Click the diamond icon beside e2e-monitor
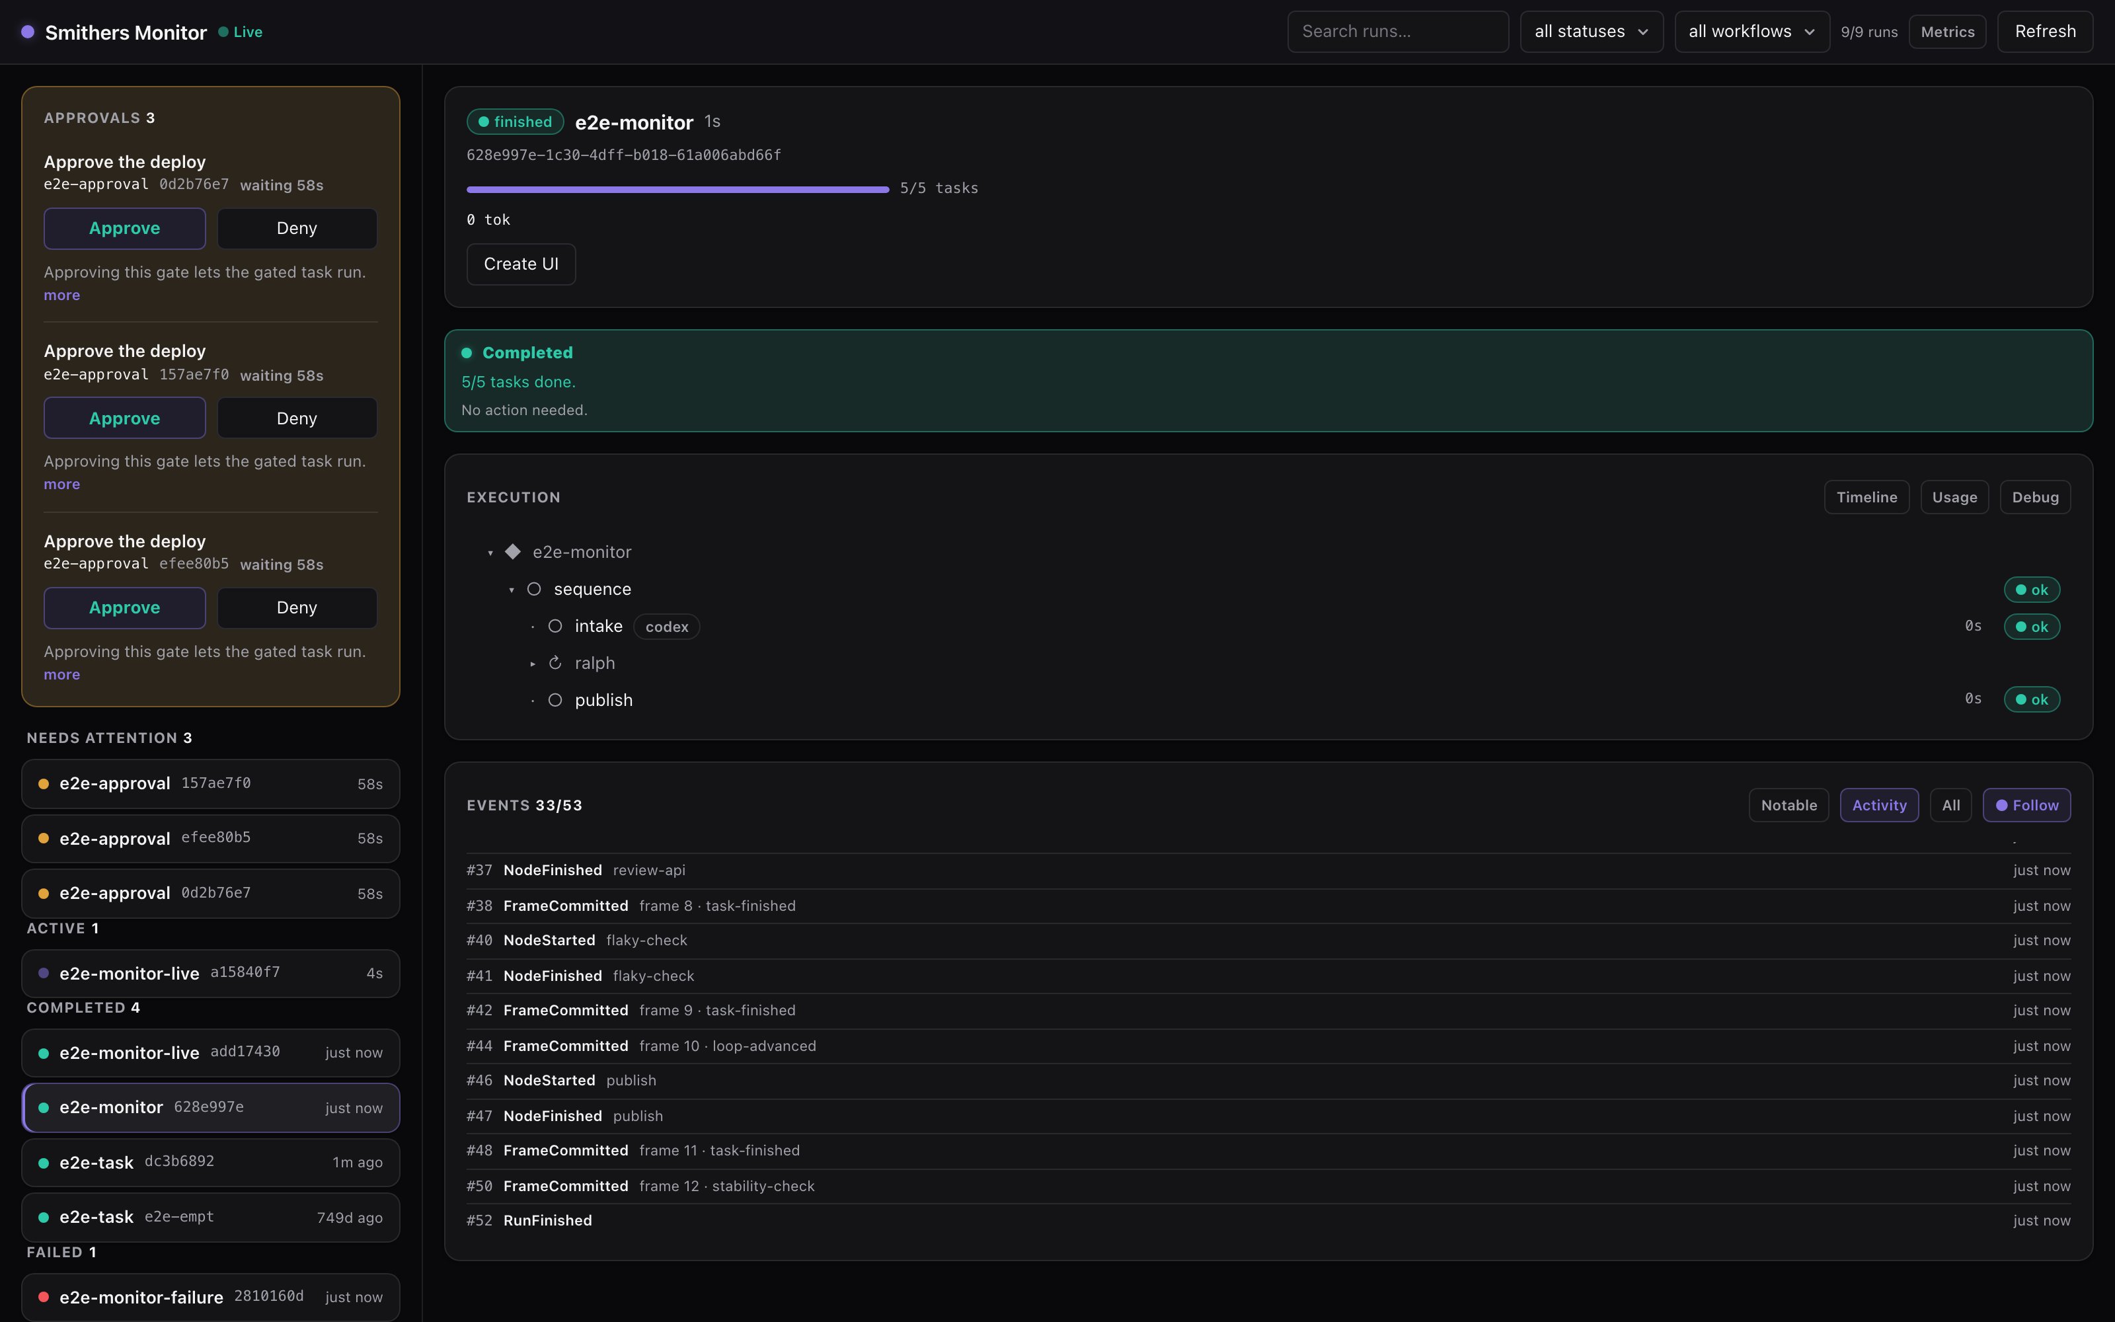2115x1322 pixels. point(513,552)
